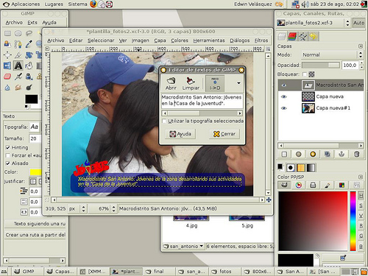Viewport: 368px width, 276px height.
Task: Open the 67% zoom dropdown
Action: tap(102, 209)
